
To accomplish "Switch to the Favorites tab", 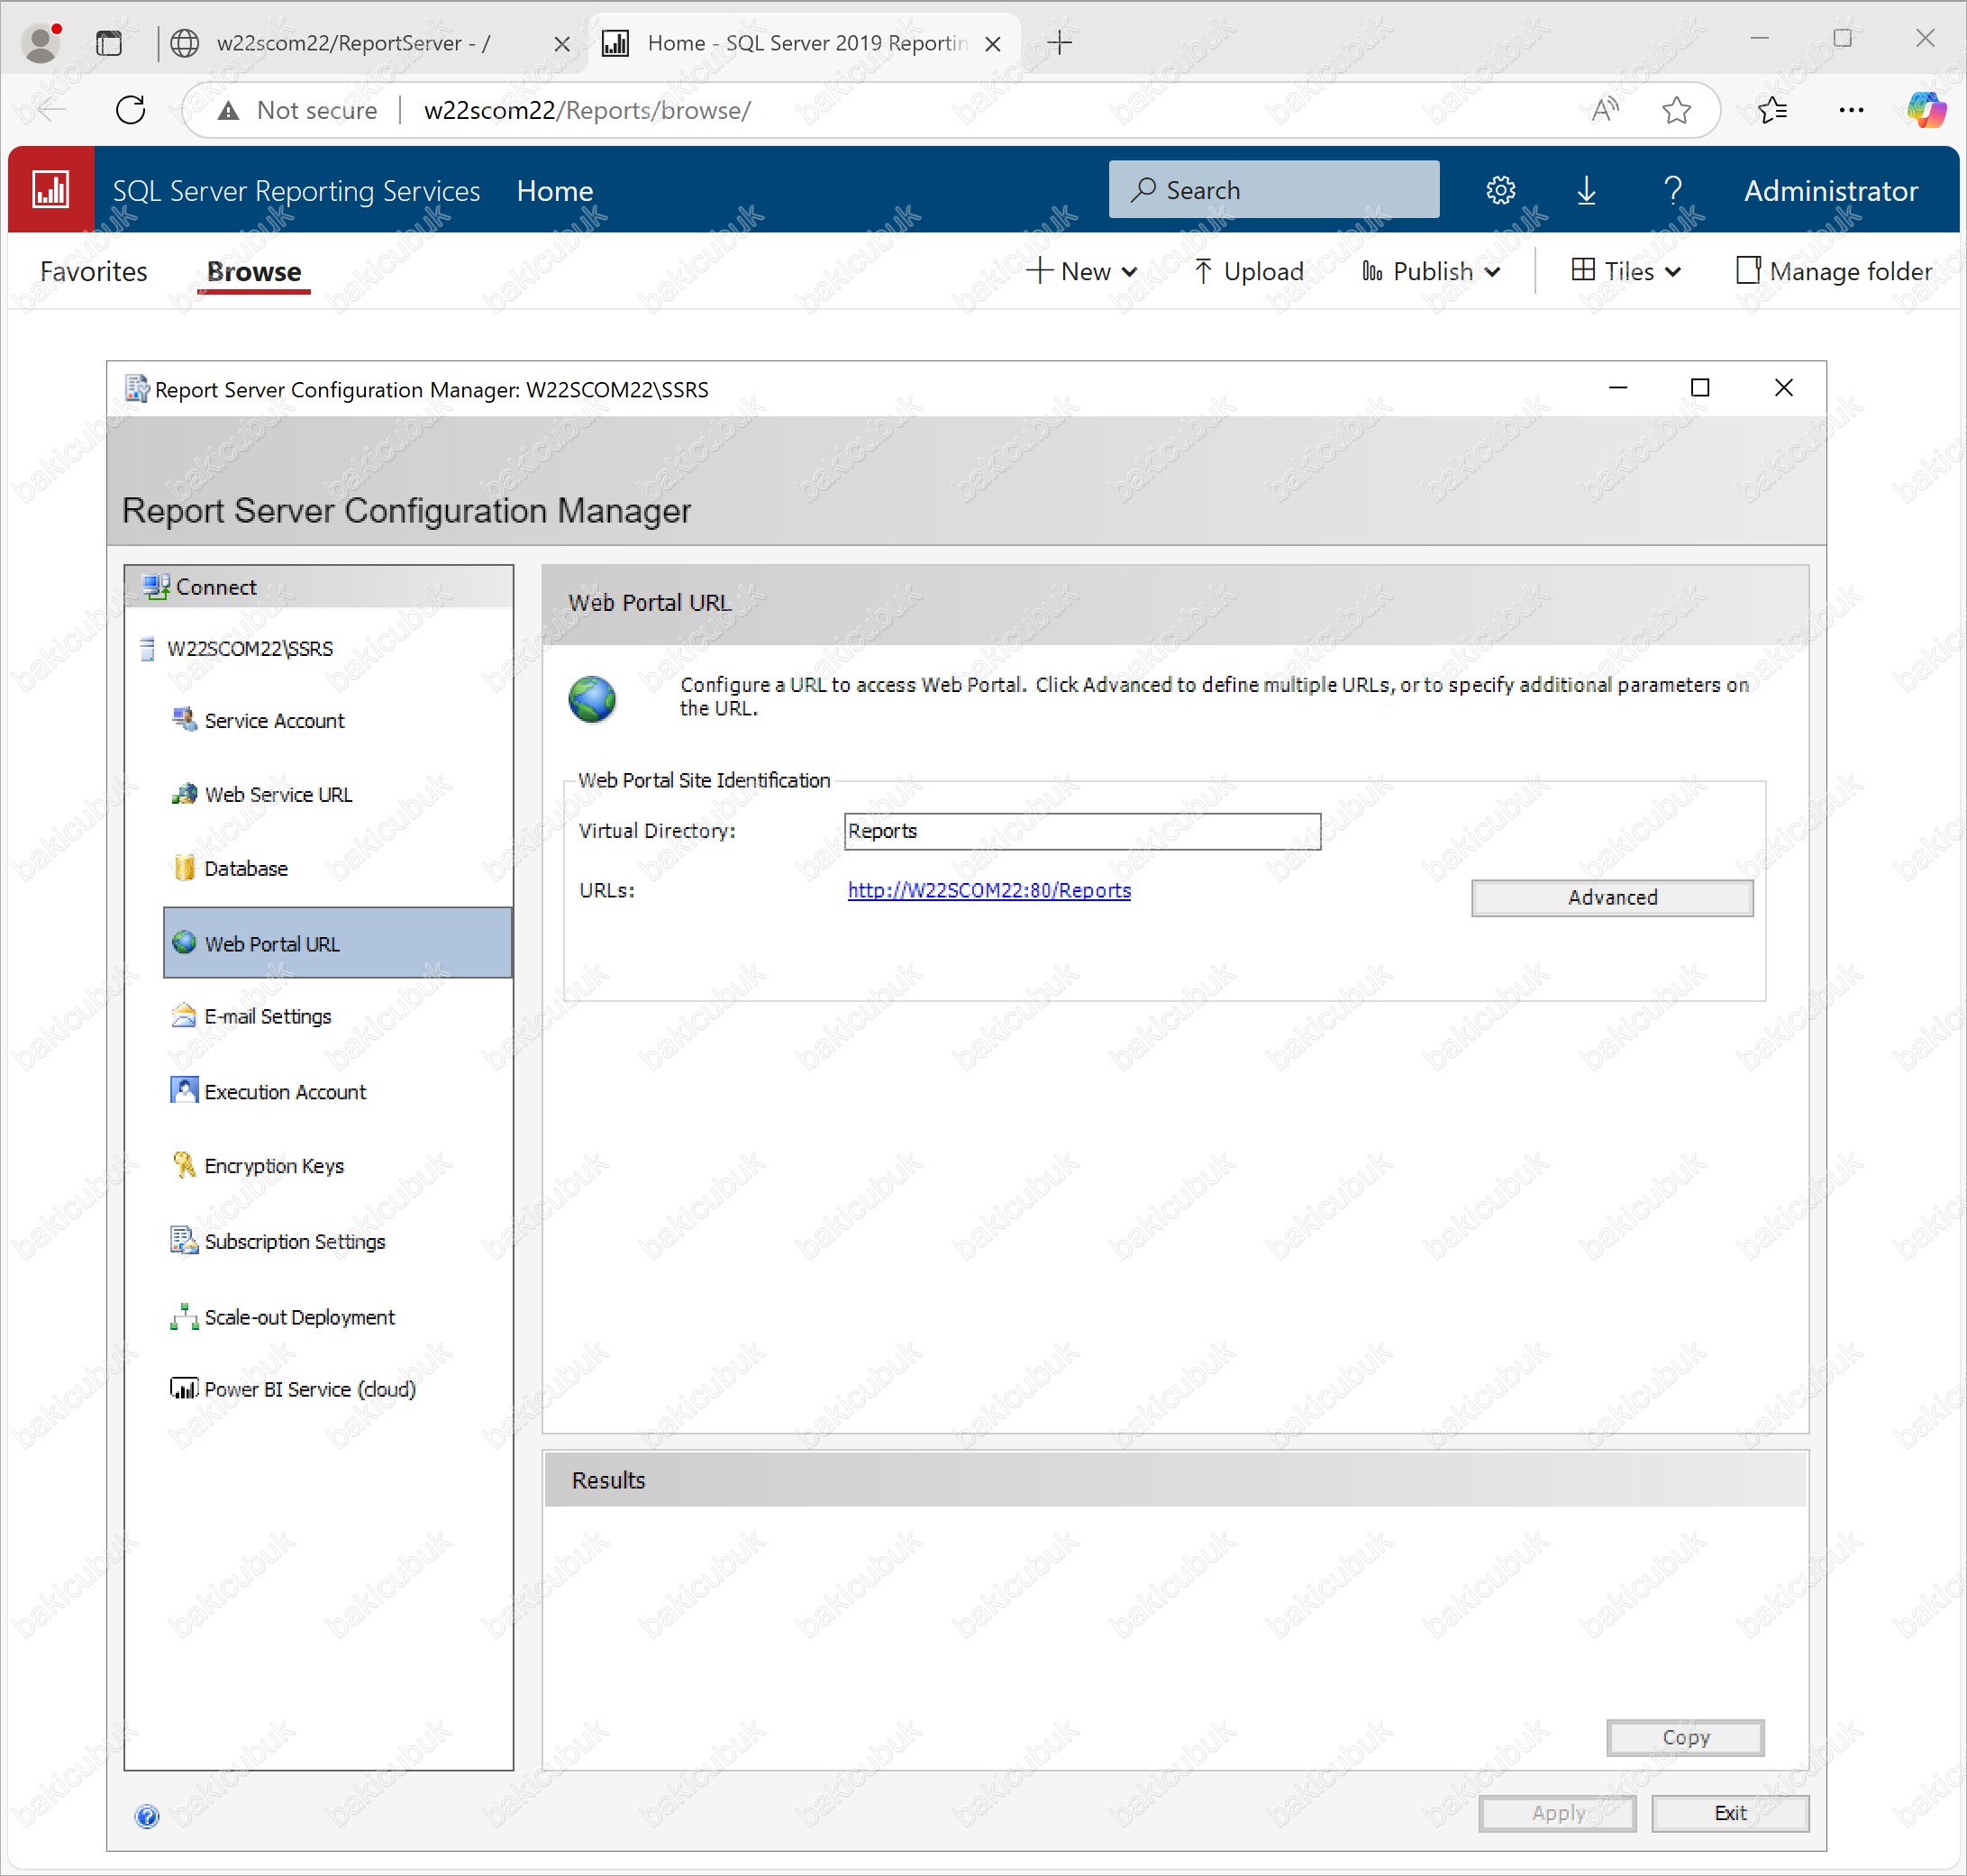I will [93, 271].
